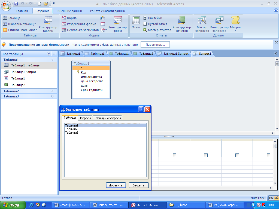
Task: Open the Другие формы dropdown
Action: pyautogui.click(x=104, y=30)
